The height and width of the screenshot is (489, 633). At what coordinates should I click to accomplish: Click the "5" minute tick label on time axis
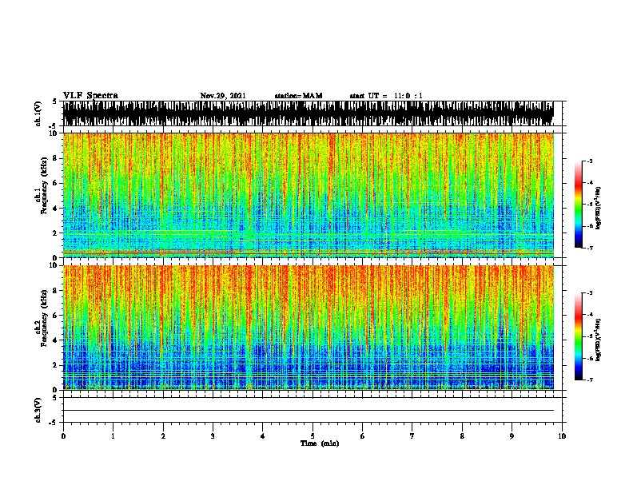click(313, 436)
